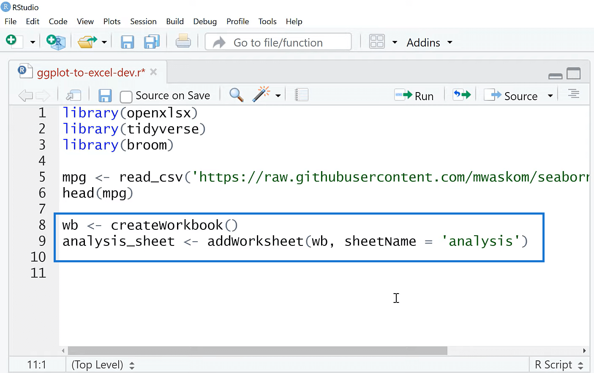Screen dimensions: 594x373
Task: Open the View menu
Action: (85, 22)
